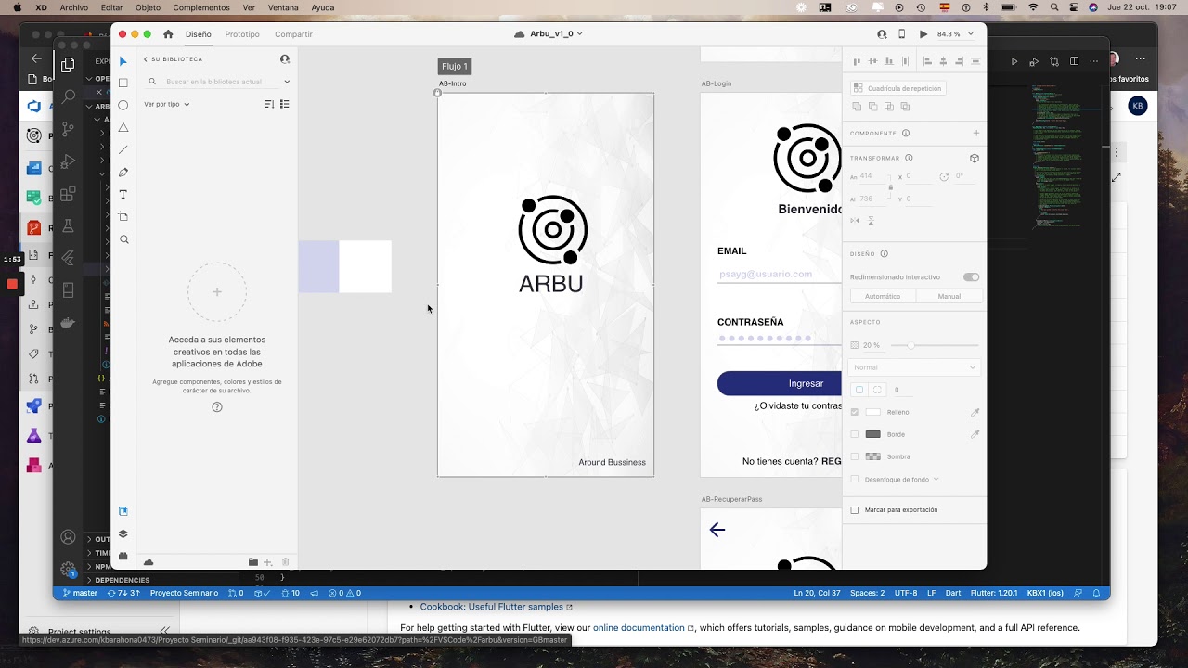Open the Layers panel icon

tap(123, 534)
